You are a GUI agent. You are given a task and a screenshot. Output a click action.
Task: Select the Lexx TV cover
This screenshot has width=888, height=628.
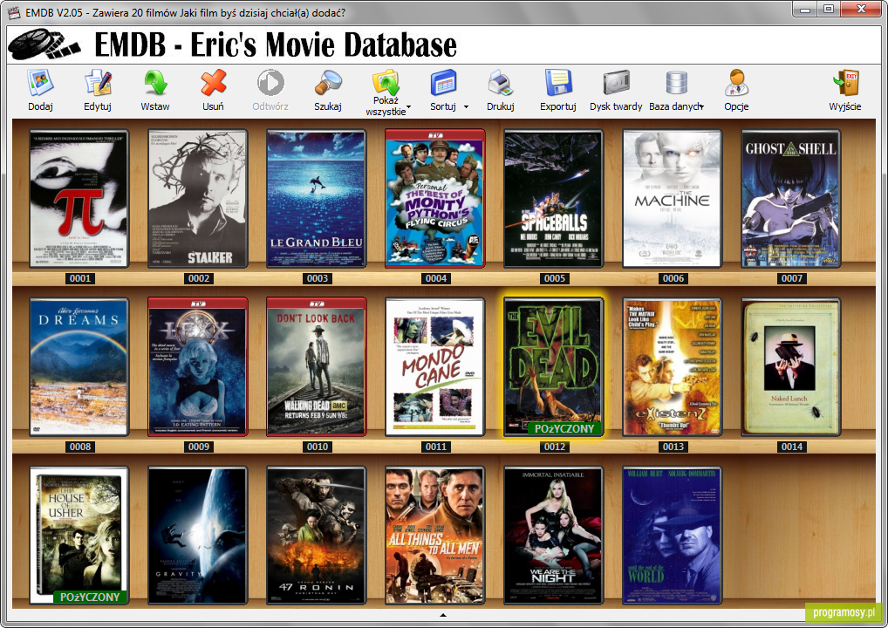pyautogui.click(x=198, y=367)
